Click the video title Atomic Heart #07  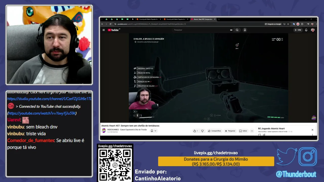pos(130,126)
